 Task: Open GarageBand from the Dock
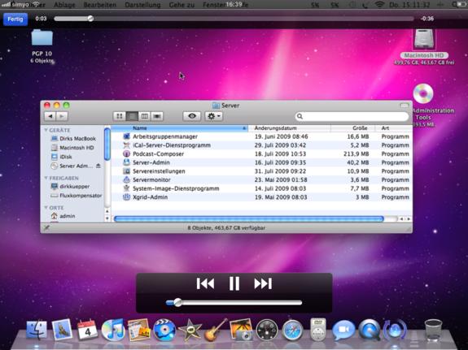pyautogui.click(x=216, y=330)
